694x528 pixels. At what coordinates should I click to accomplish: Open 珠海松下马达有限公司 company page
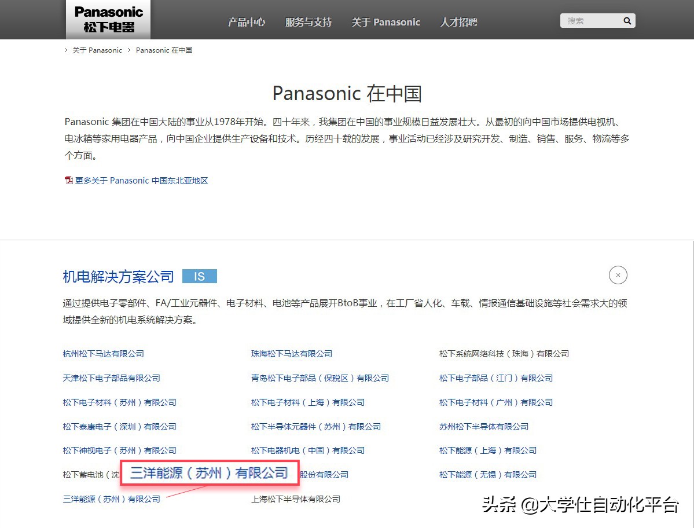(x=291, y=354)
